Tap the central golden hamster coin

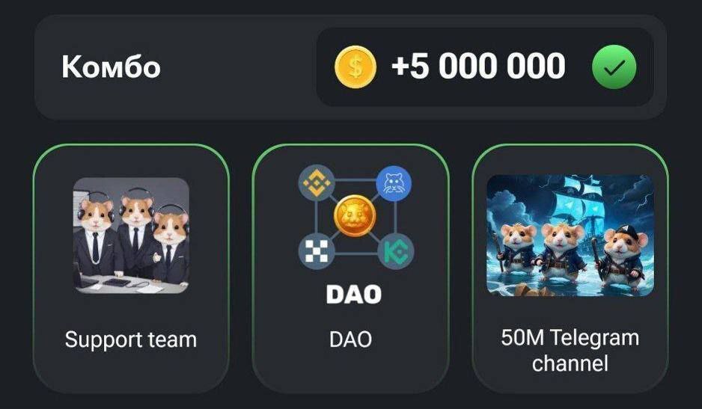click(355, 216)
